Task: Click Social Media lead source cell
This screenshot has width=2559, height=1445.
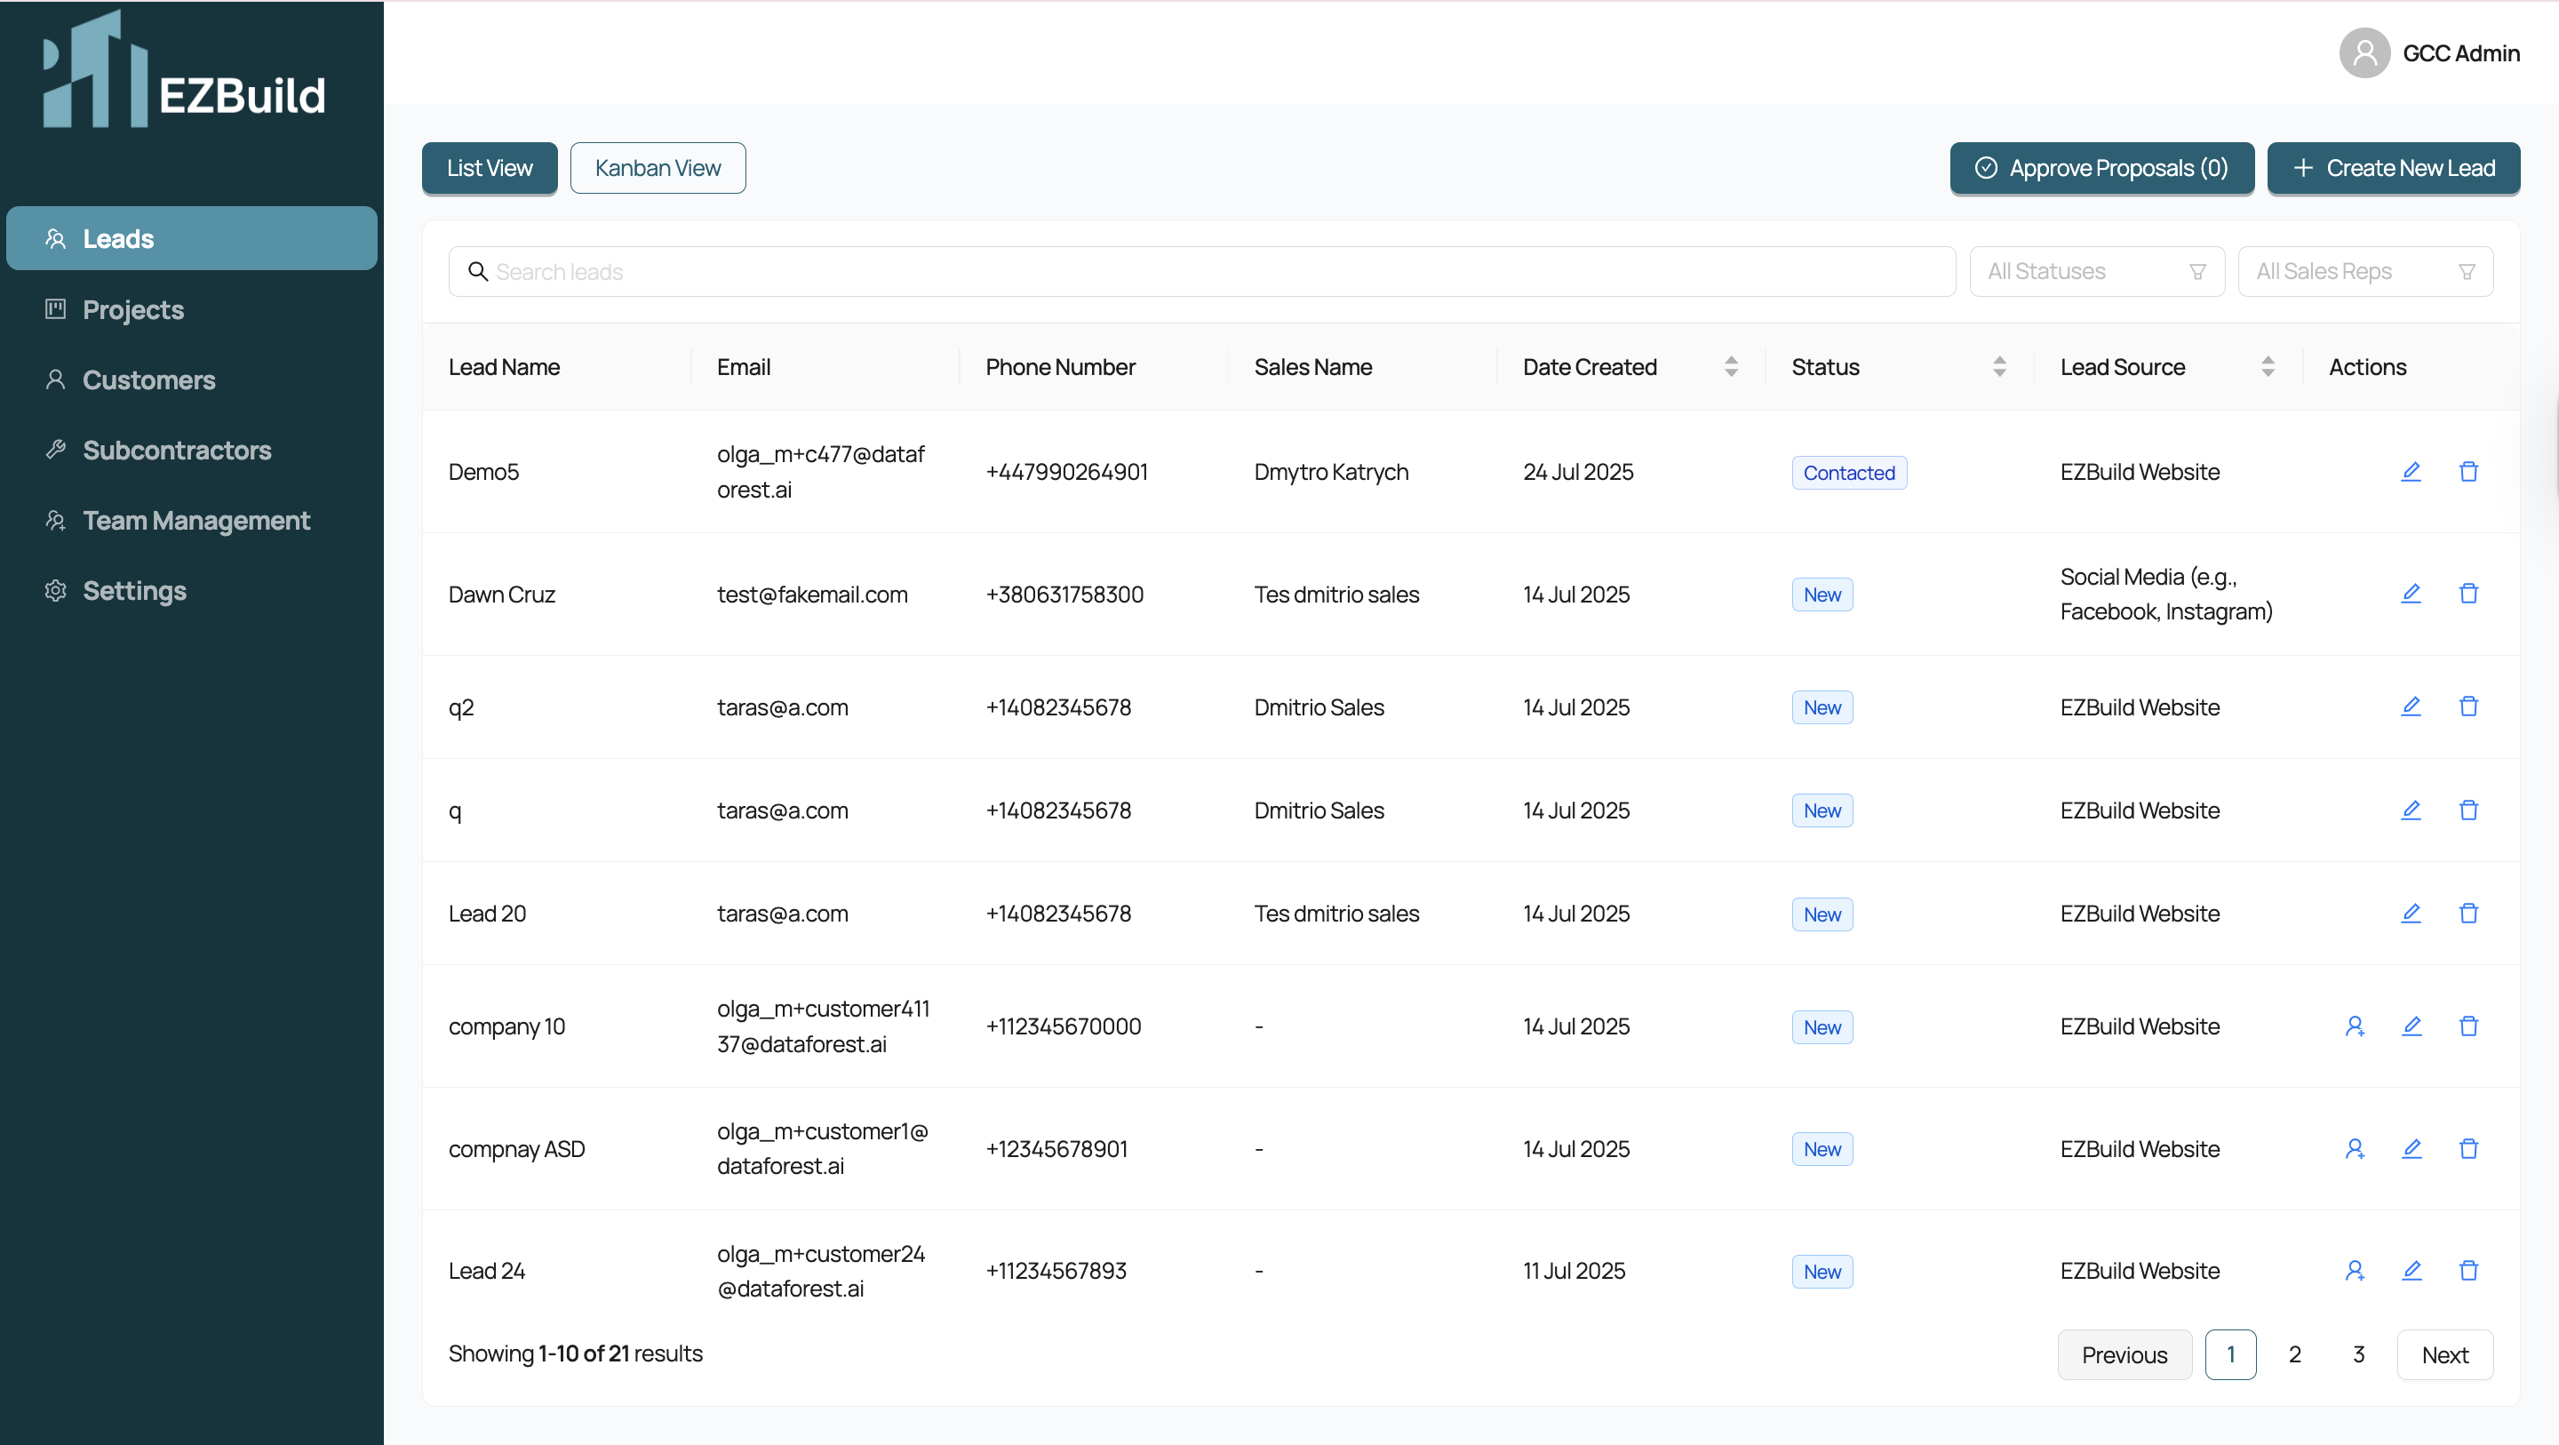Action: (x=2166, y=595)
